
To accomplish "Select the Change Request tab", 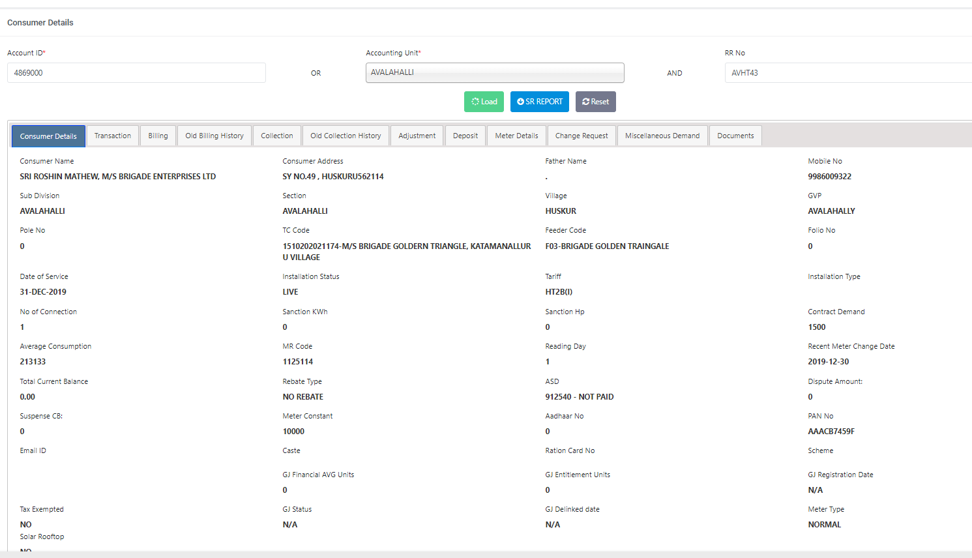I will [x=582, y=136].
